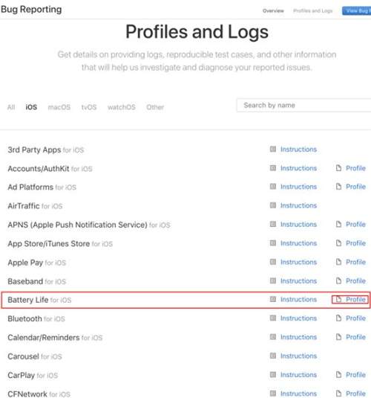The height and width of the screenshot is (398, 371).
Task: Open the Baseband Instructions link
Action: coord(298,281)
